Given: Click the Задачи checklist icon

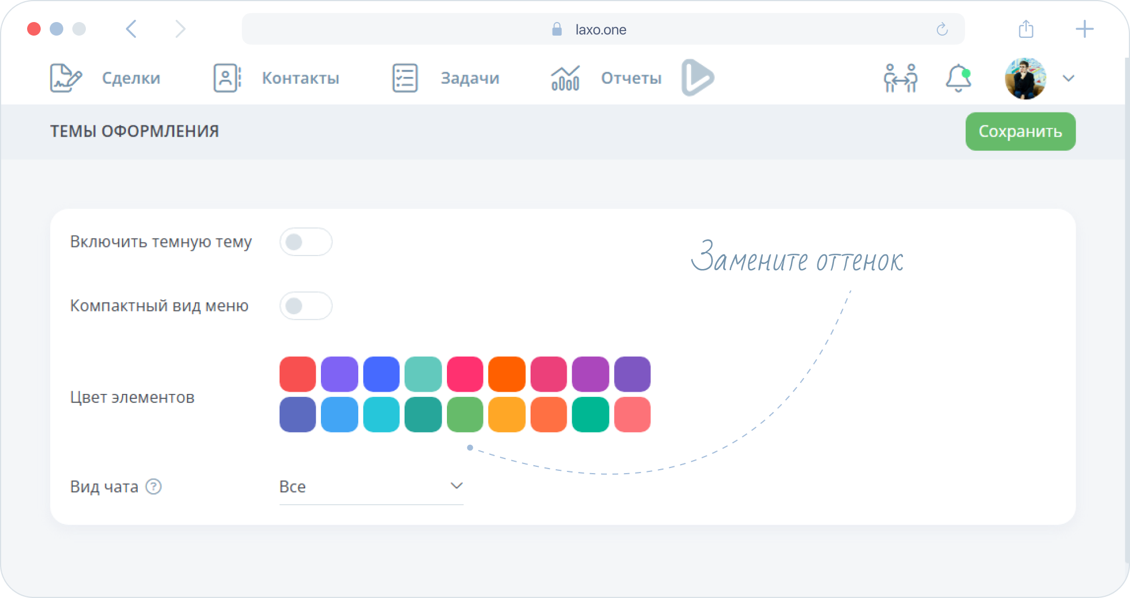Looking at the screenshot, I should (x=405, y=78).
